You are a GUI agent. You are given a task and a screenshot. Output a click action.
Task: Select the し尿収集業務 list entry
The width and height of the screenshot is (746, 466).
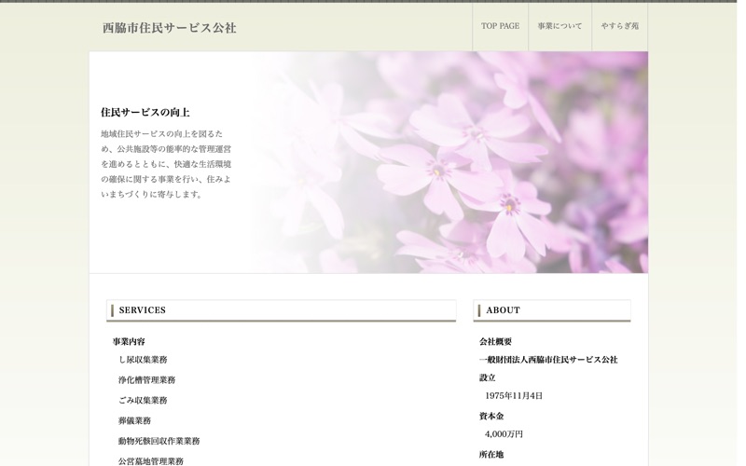pos(143,360)
